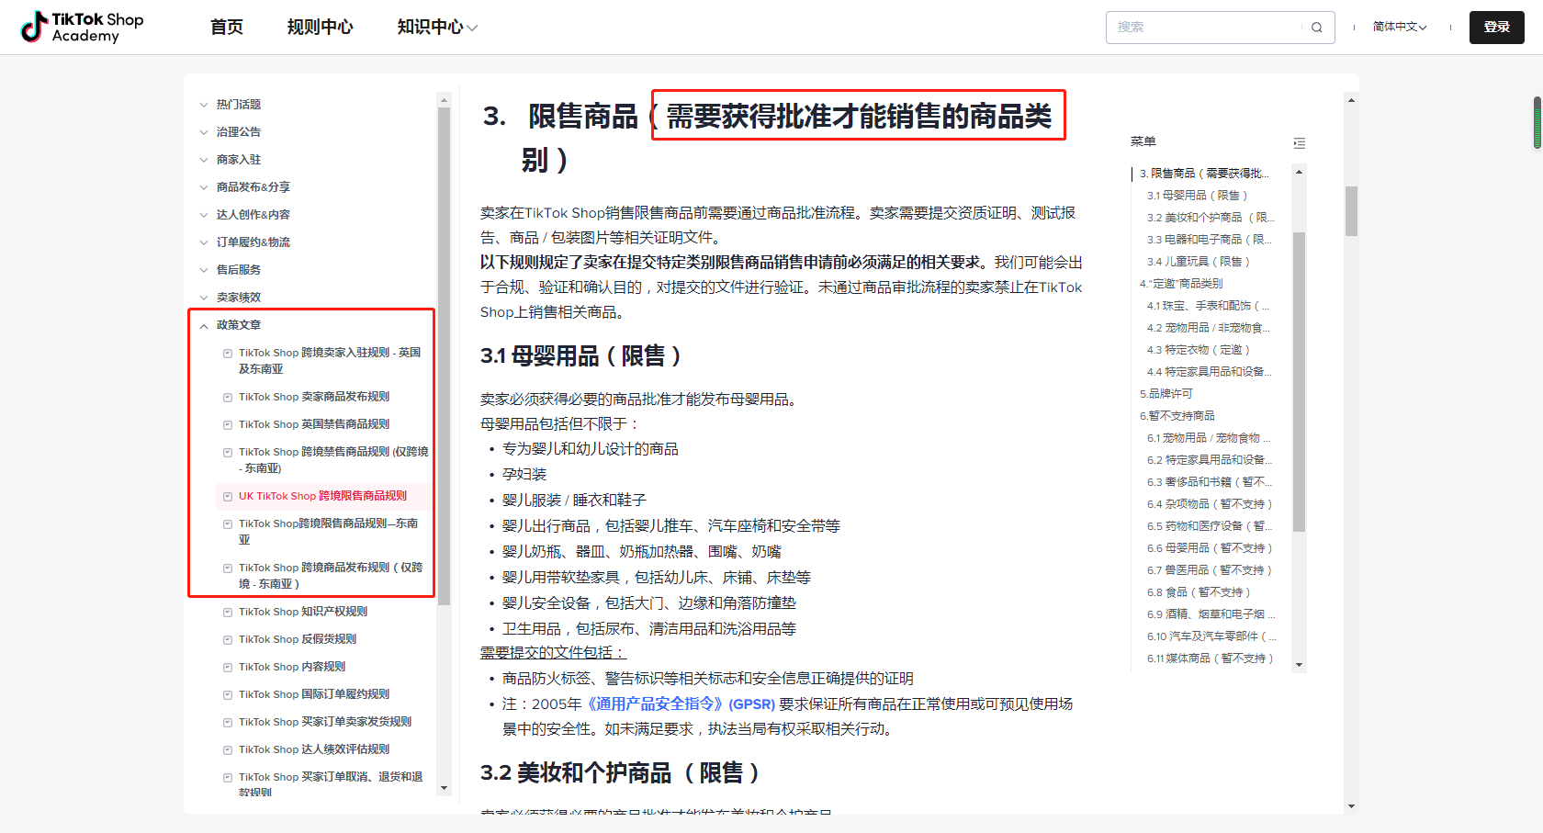Open UK TikTok Shop 跨境限售商品规则 article
Viewport: 1543px width, 833px height.
[x=322, y=497]
